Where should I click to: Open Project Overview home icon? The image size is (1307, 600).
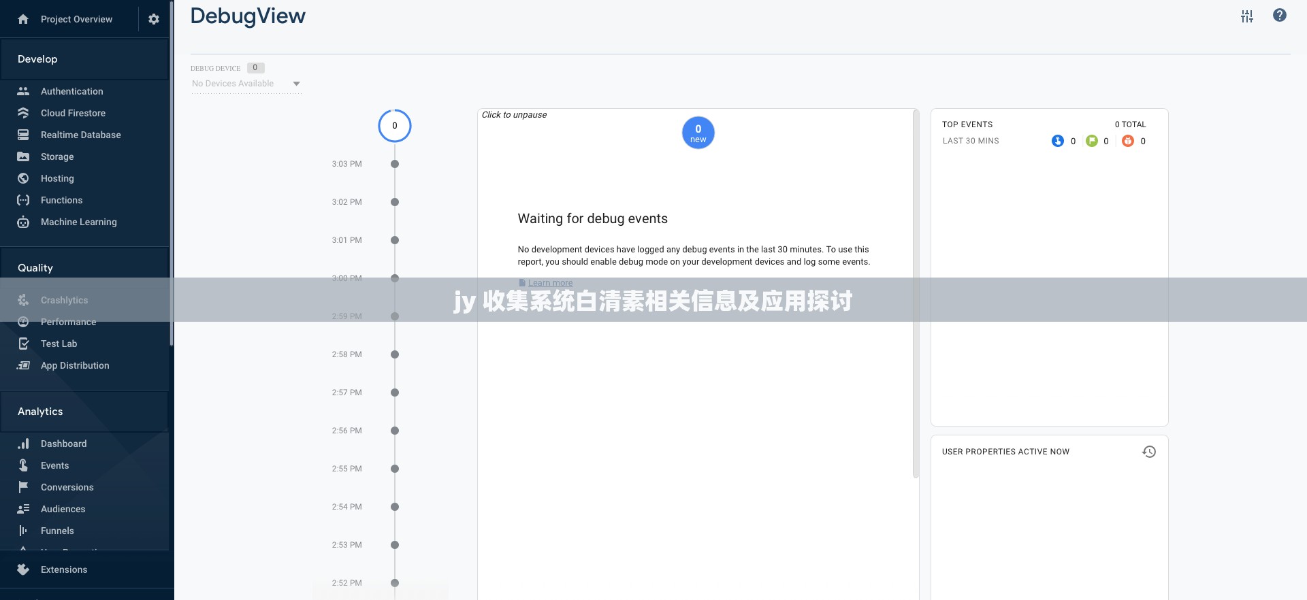[23, 19]
